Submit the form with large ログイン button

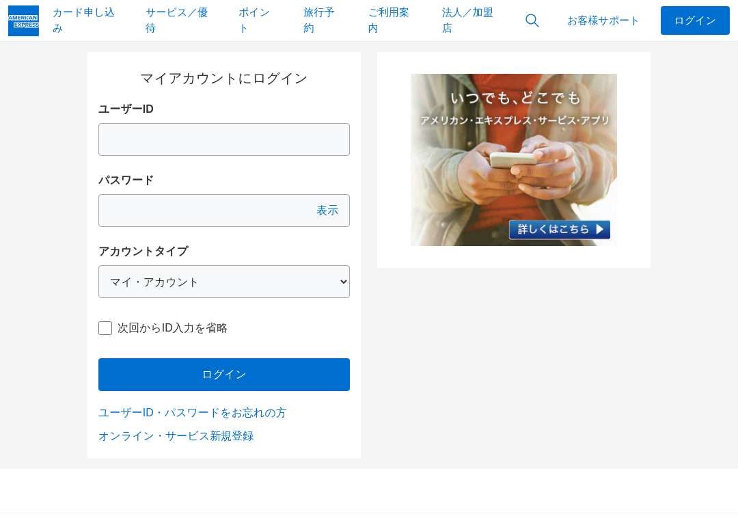(224, 375)
